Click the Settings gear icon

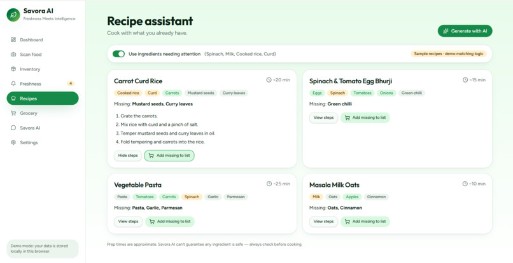[x=13, y=142]
